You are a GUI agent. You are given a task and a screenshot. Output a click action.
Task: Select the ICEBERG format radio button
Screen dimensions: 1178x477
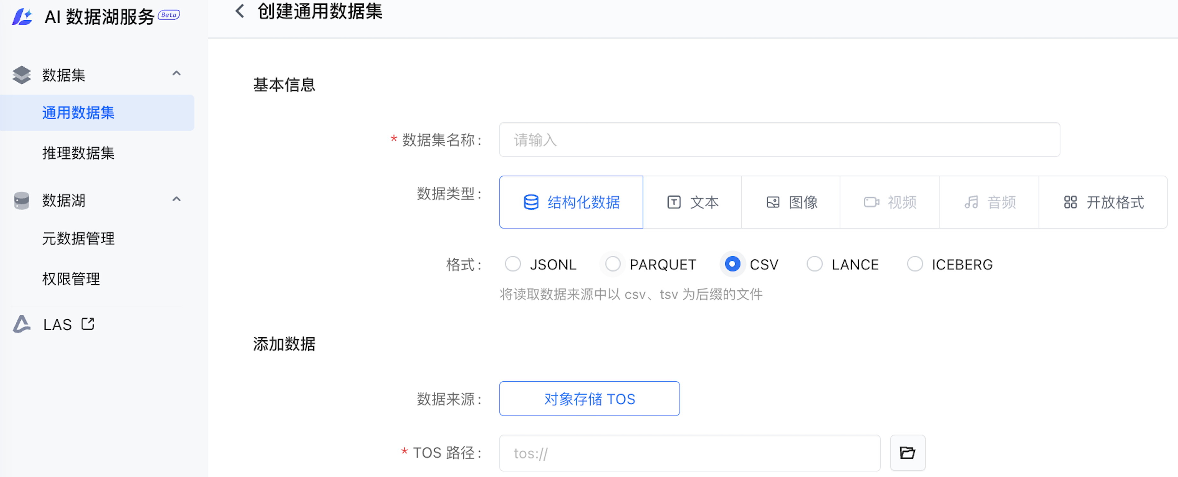(915, 264)
